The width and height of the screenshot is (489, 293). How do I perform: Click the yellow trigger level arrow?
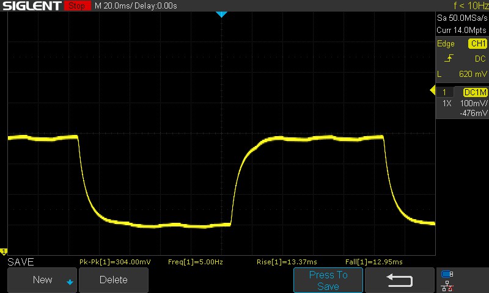(x=433, y=90)
